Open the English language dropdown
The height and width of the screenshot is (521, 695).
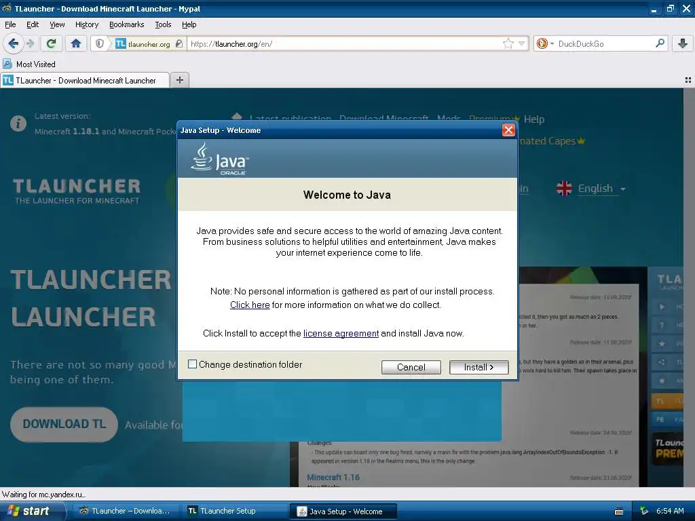tap(601, 189)
